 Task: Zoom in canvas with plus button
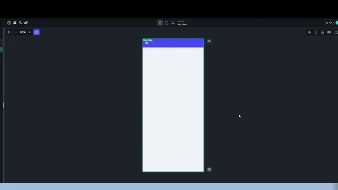[30, 32]
